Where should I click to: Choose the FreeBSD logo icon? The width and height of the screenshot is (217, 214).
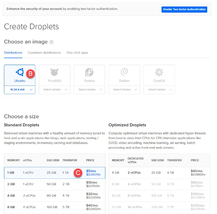pyautogui.click(x=54, y=72)
